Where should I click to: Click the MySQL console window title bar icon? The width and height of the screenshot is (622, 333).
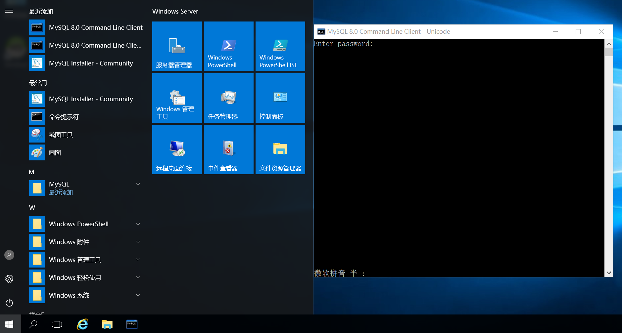pos(321,32)
